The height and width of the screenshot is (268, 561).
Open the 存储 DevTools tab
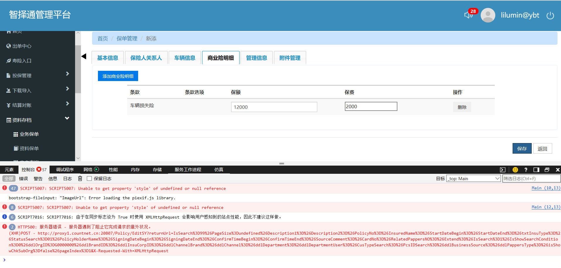coord(157,169)
